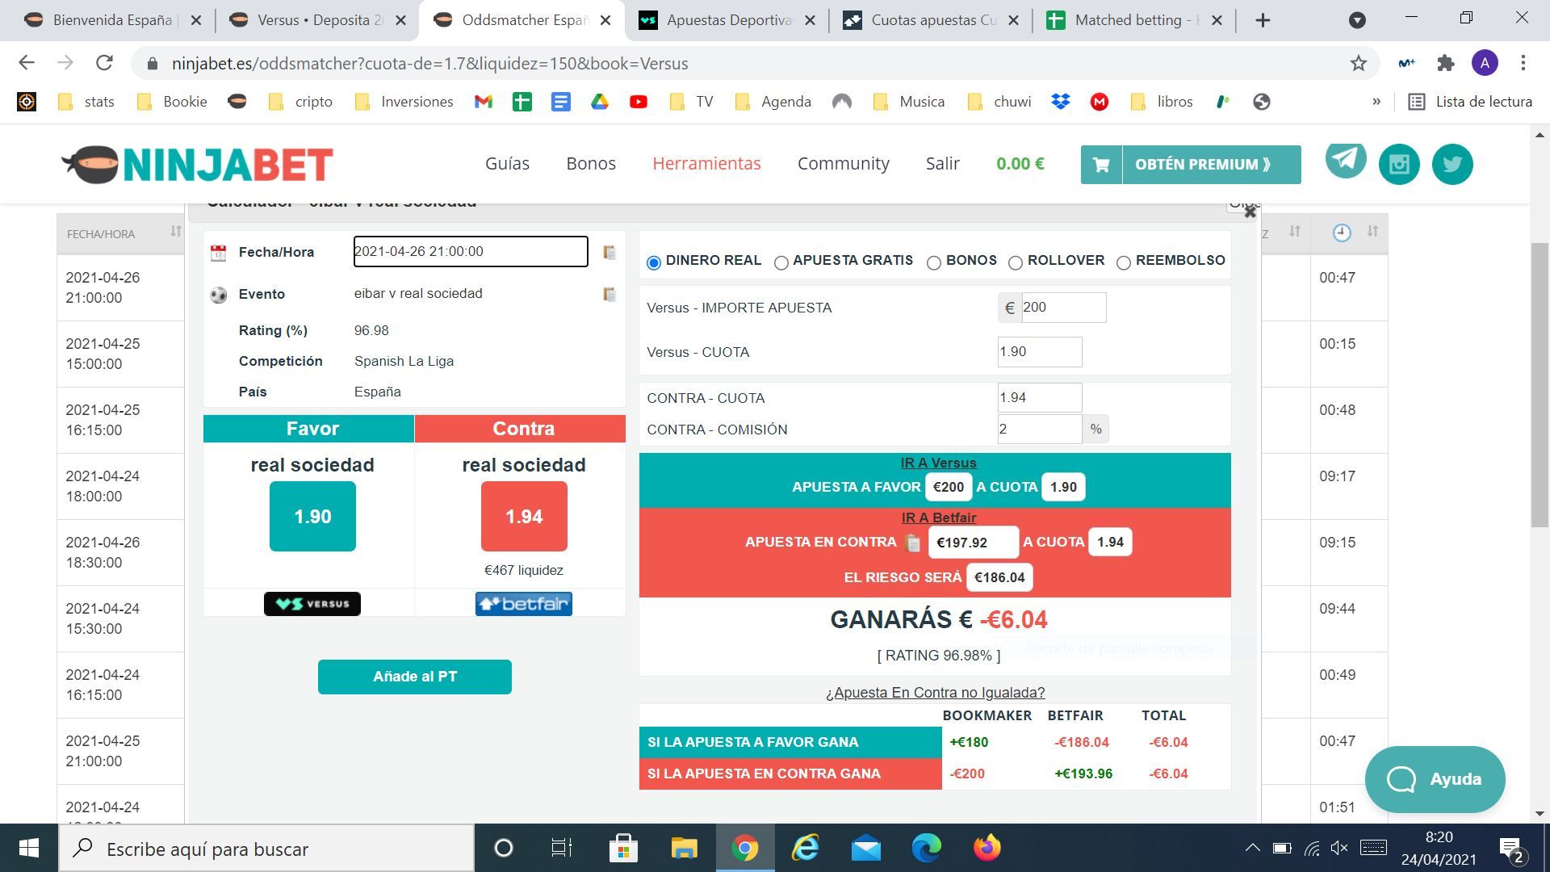Open Firefox from the taskbar
The width and height of the screenshot is (1550, 872).
(987, 848)
